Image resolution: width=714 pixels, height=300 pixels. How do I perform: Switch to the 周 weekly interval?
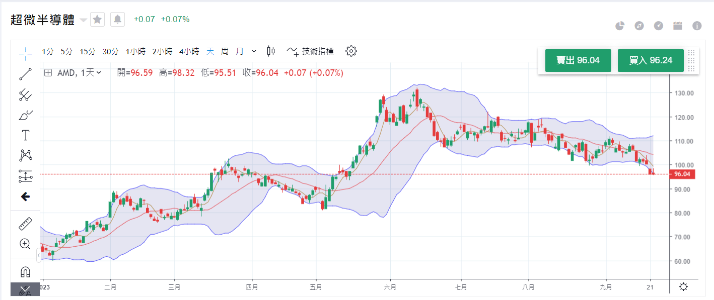point(225,51)
